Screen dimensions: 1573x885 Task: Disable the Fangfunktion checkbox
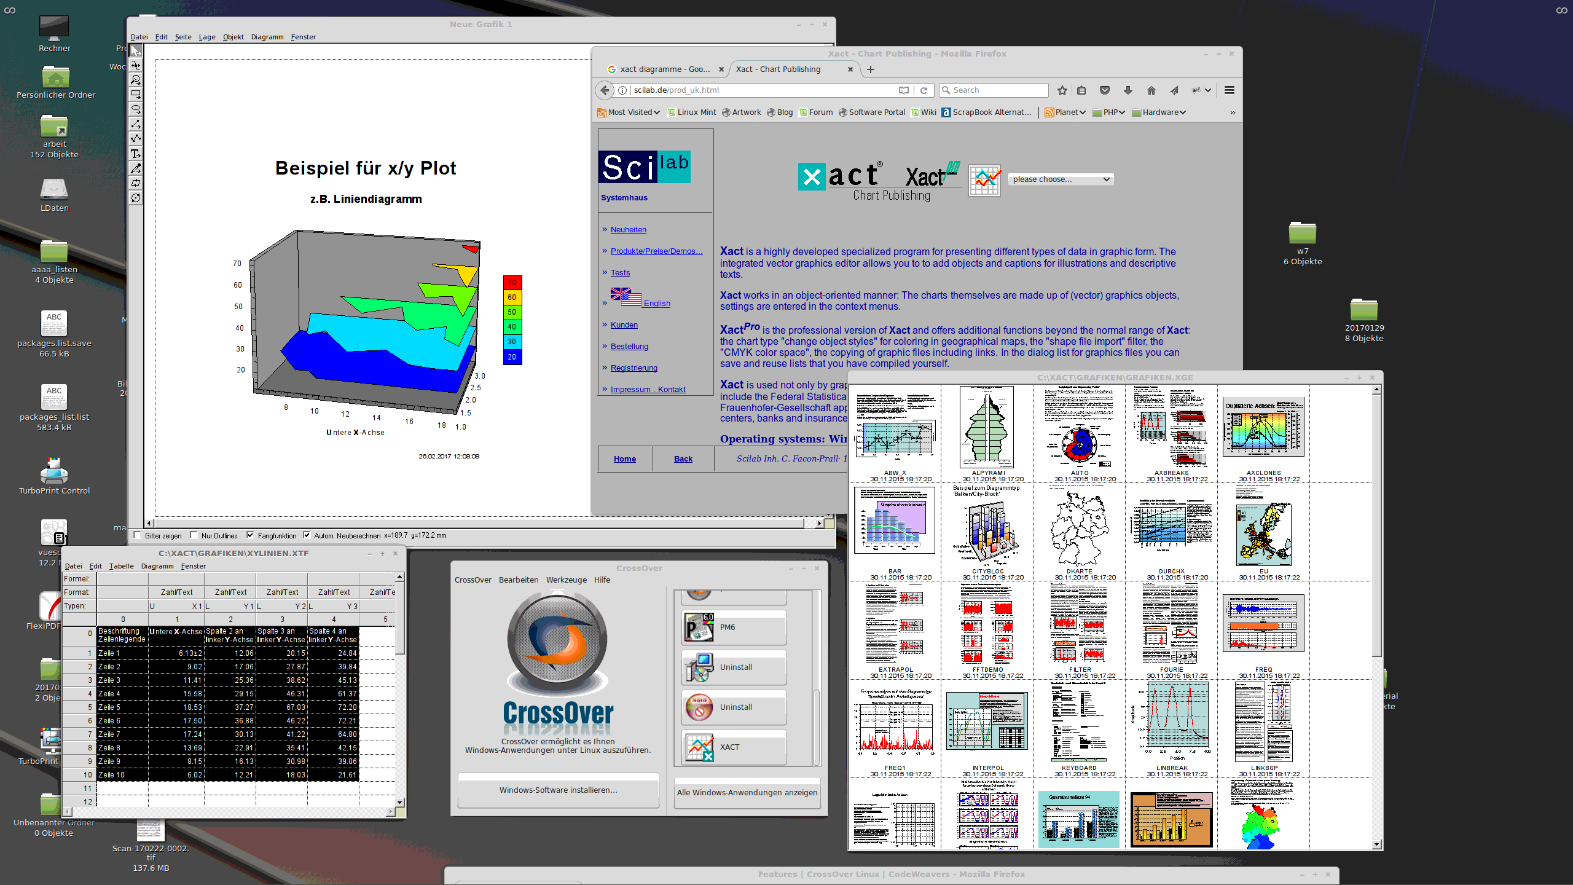click(x=250, y=535)
